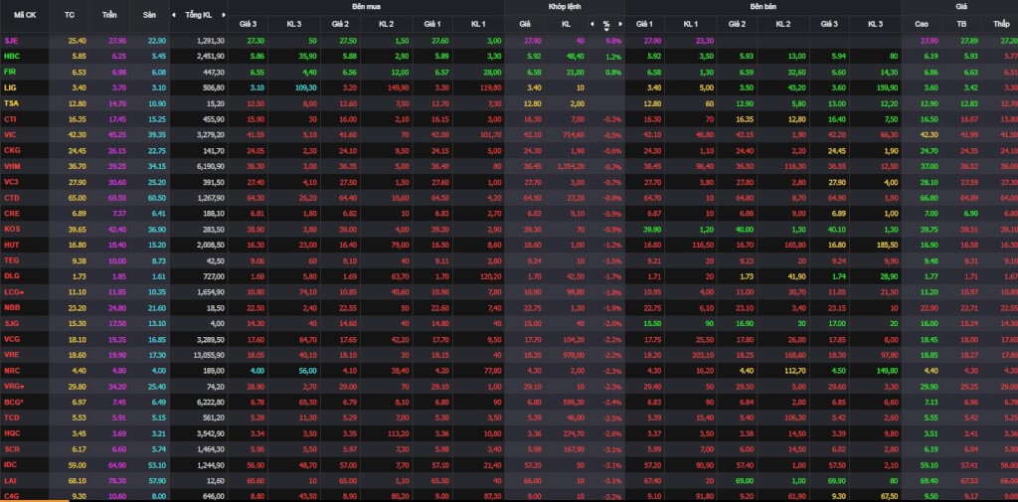
Task: Open stock symbol SCR
Action: coord(12,448)
